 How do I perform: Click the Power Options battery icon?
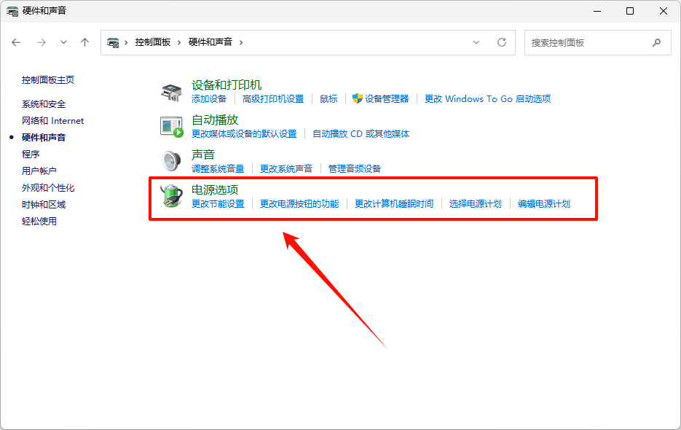171,196
